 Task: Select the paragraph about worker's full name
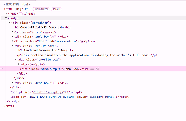(x=87, y=55)
